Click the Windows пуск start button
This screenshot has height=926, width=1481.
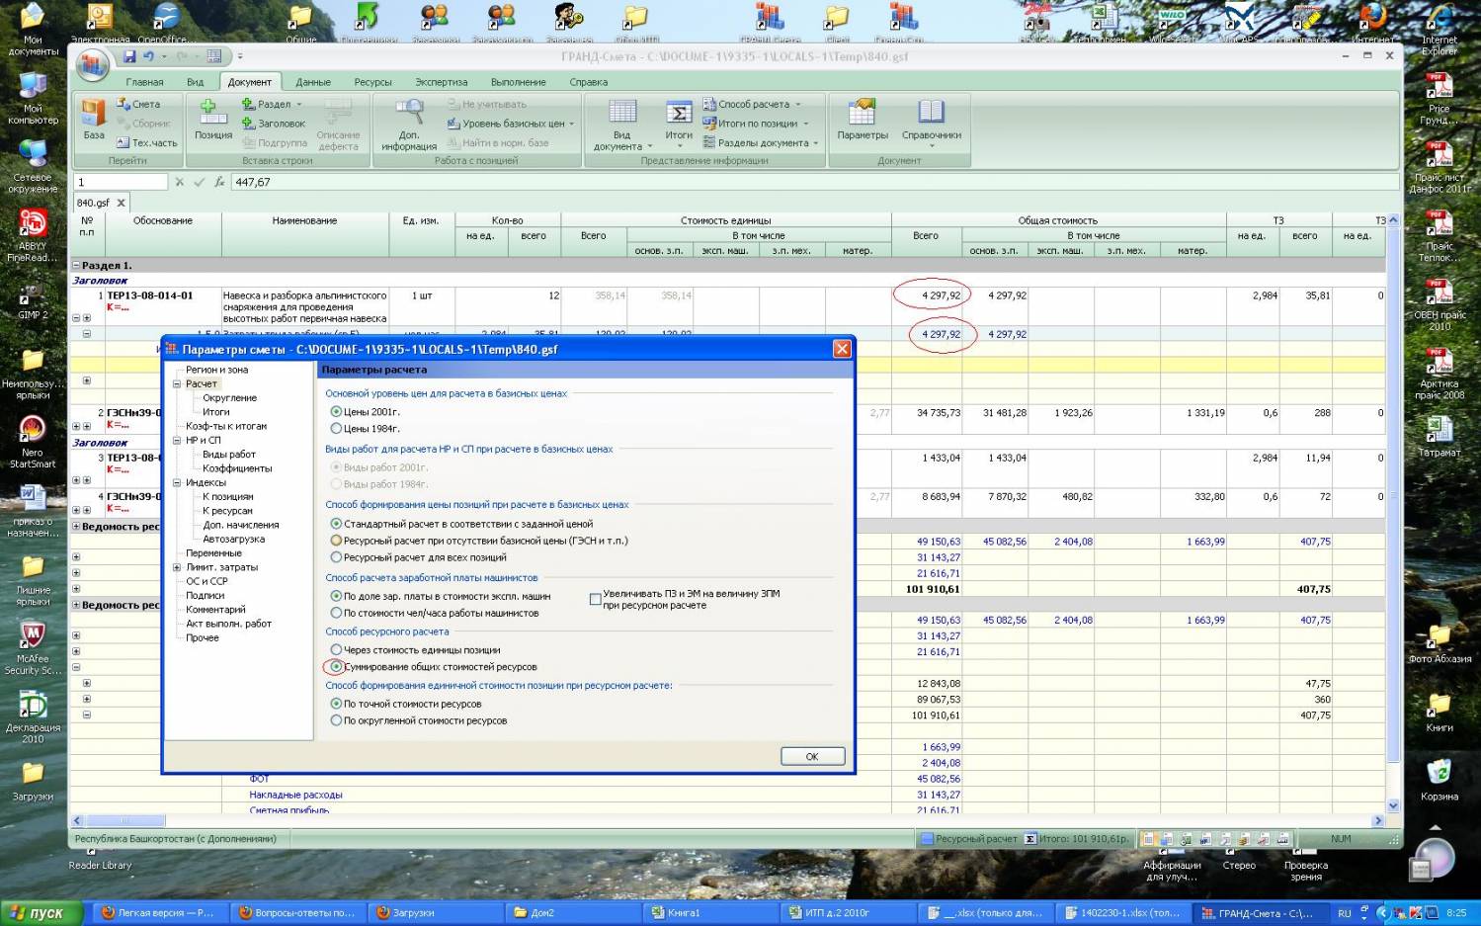pyautogui.click(x=36, y=913)
